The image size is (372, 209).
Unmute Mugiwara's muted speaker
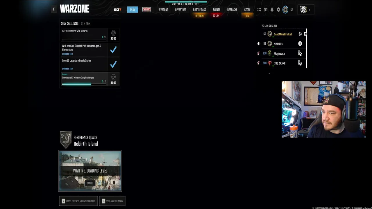258,53
